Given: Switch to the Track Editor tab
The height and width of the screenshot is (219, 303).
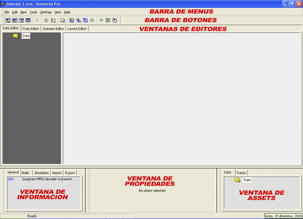Looking at the screenshot, I should click(31, 29).
